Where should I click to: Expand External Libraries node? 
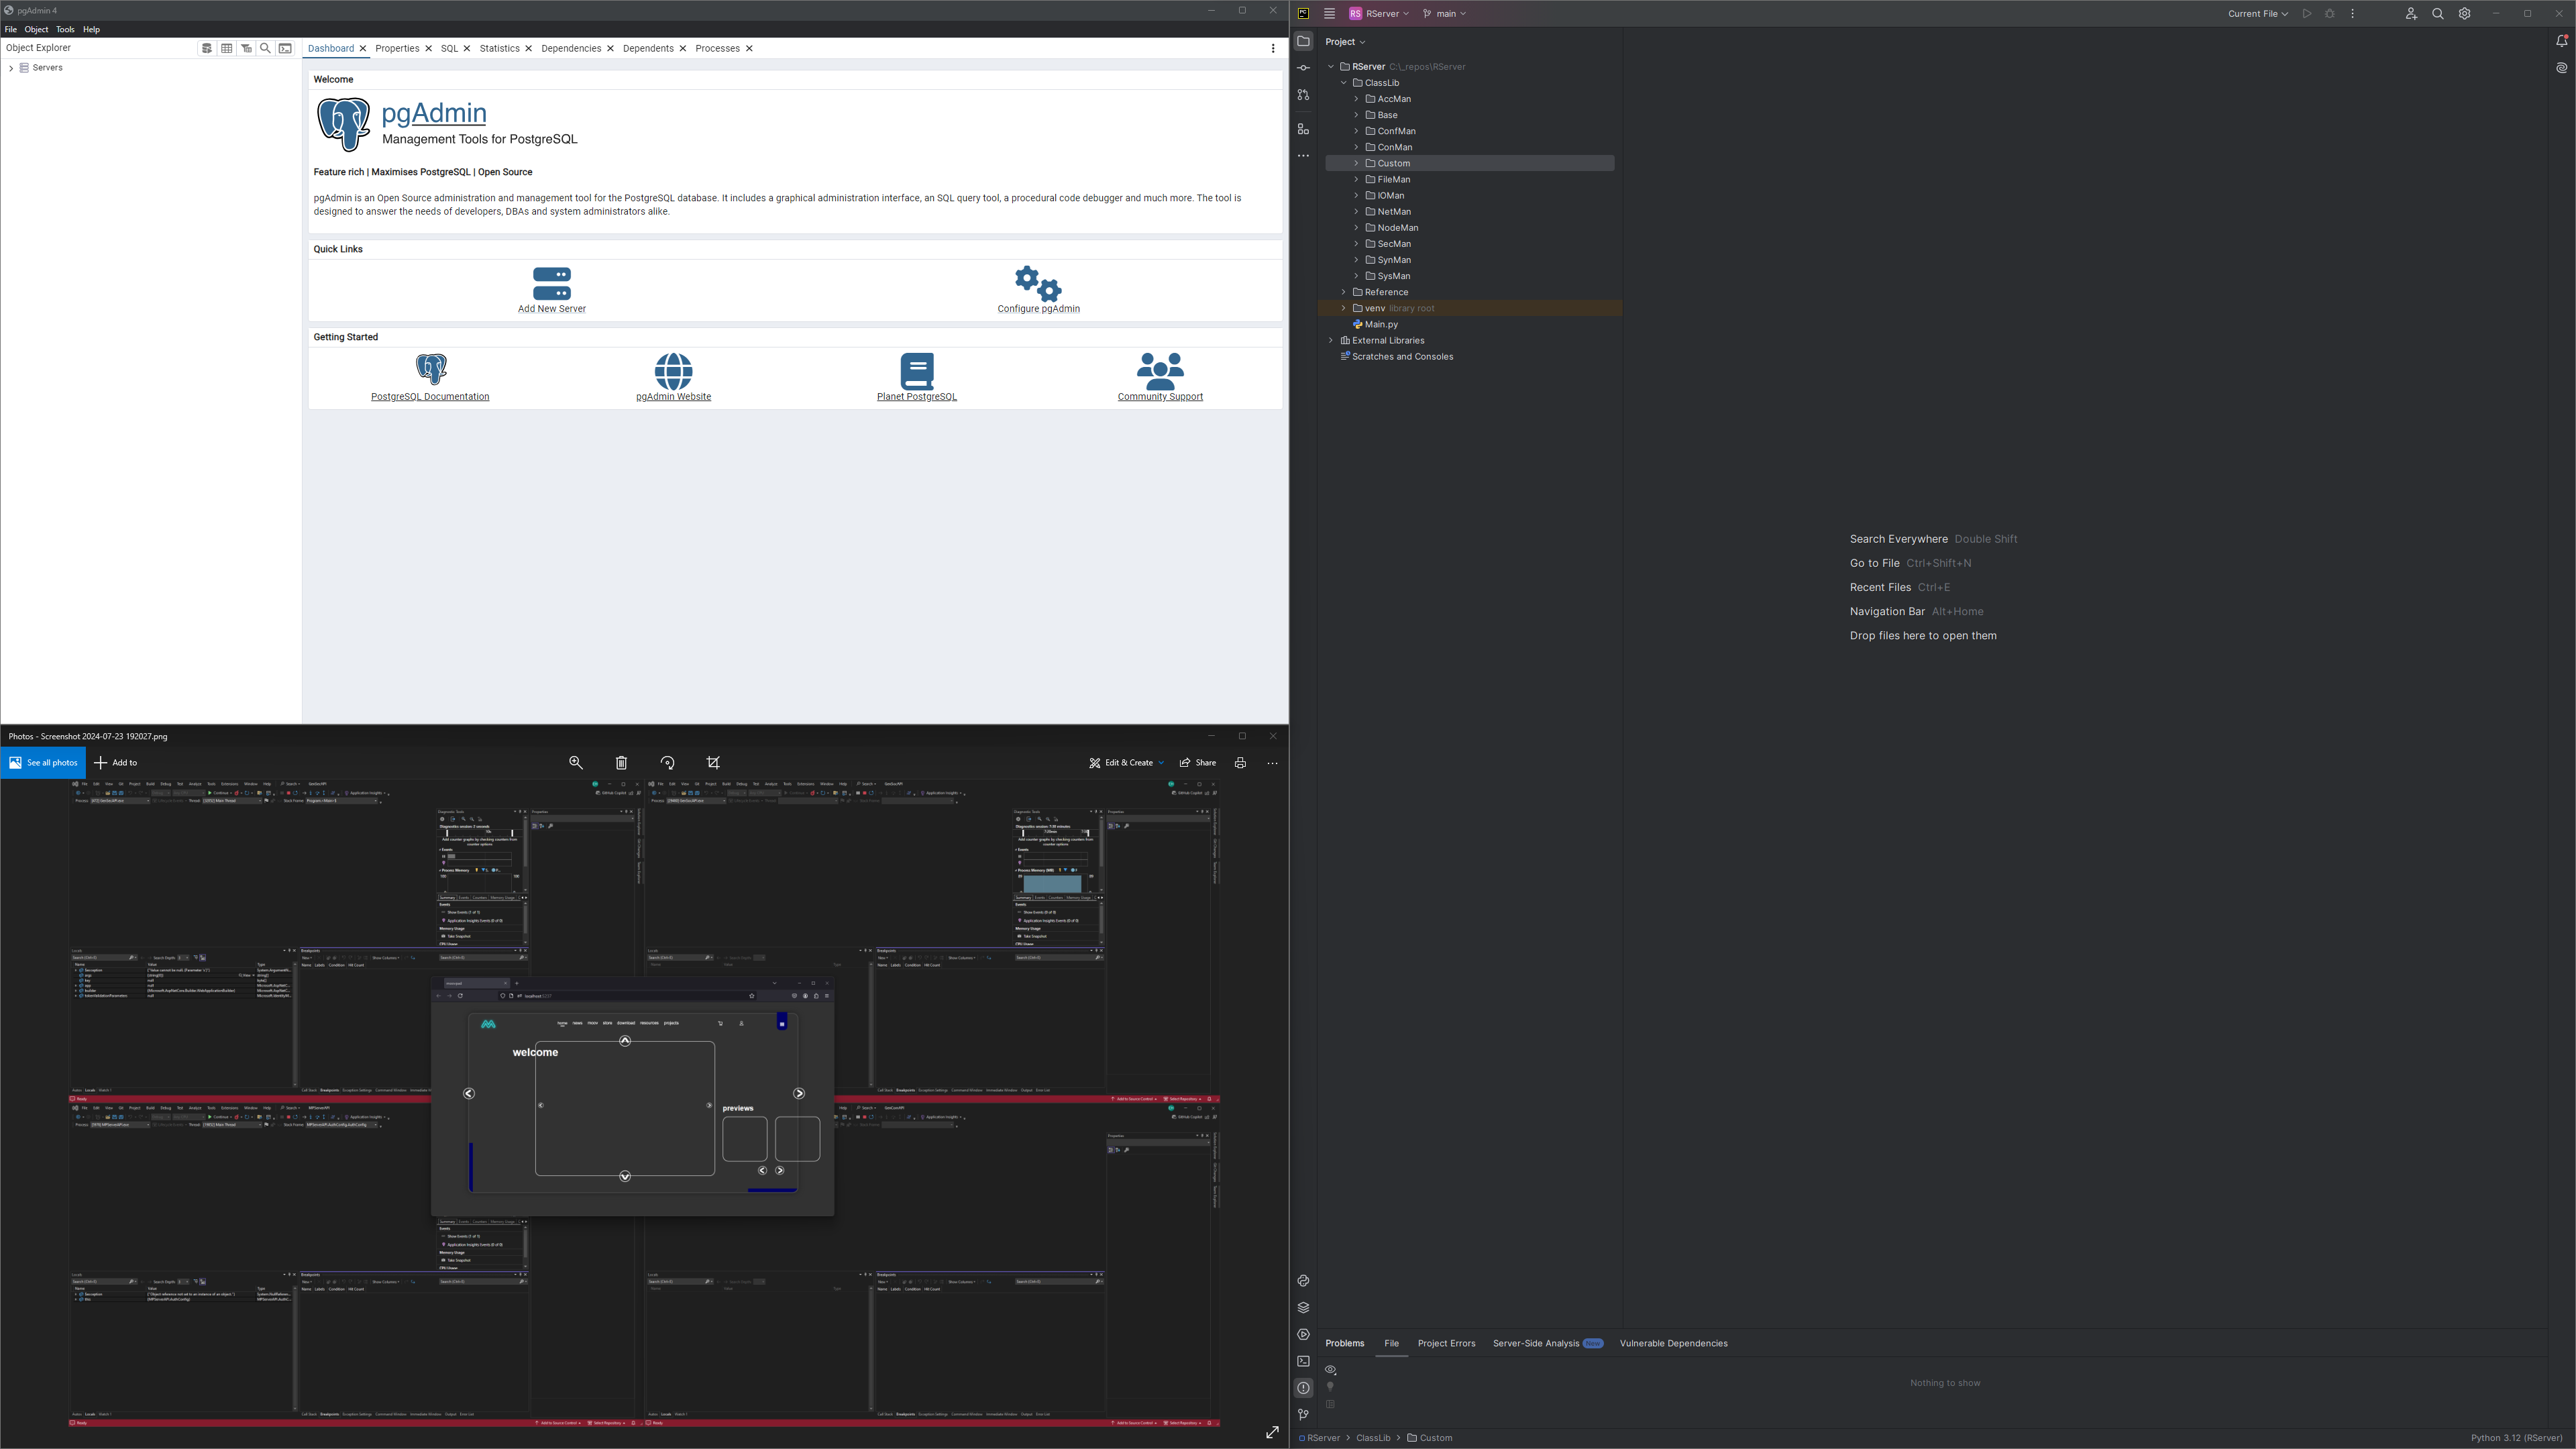[x=1331, y=341]
